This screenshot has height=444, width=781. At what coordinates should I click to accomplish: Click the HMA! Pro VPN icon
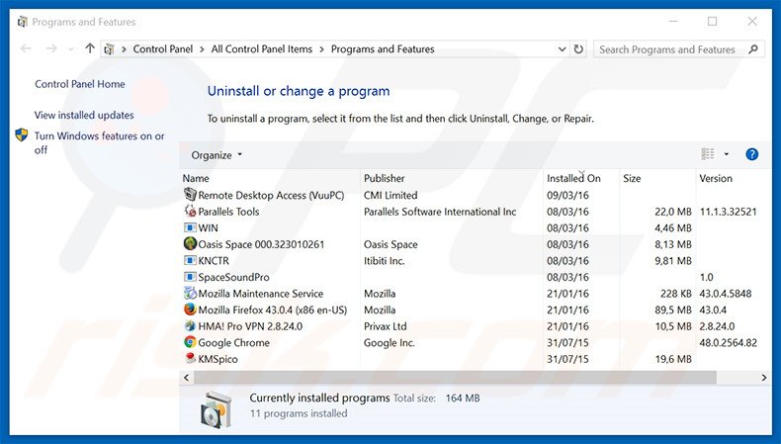[x=190, y=326]
